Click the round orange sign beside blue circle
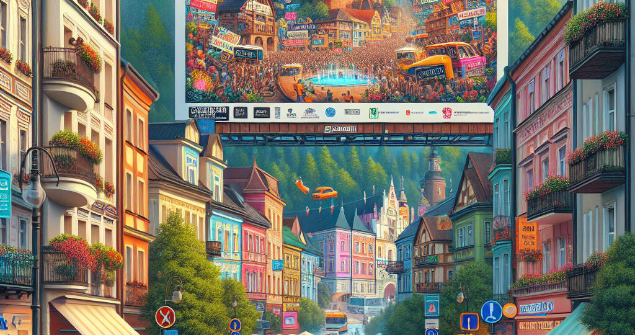Viewport: 635px width, 335px height. coord(510,310)
